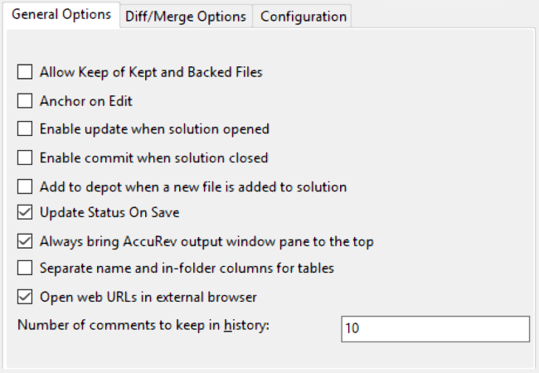Tick the Separate name and in-folder columns checkbox

tap(25, 269)
